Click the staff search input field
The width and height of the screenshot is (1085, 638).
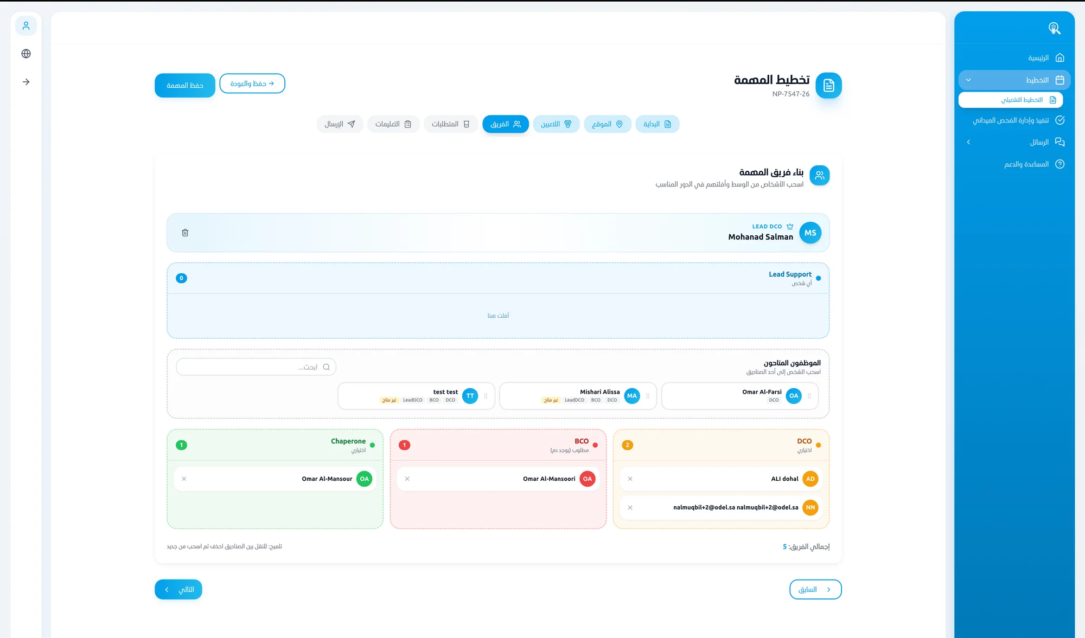coord(256,367)
